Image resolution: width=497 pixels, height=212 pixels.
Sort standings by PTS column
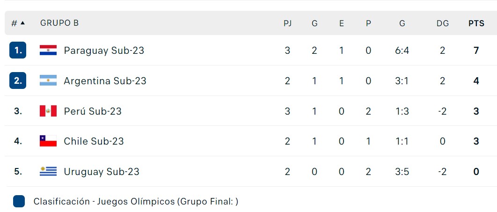coord(476,23)
